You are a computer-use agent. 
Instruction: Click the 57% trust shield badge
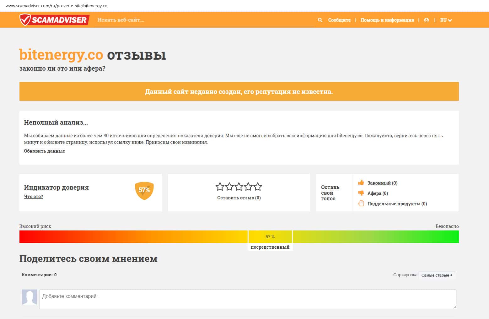(144, 191)
